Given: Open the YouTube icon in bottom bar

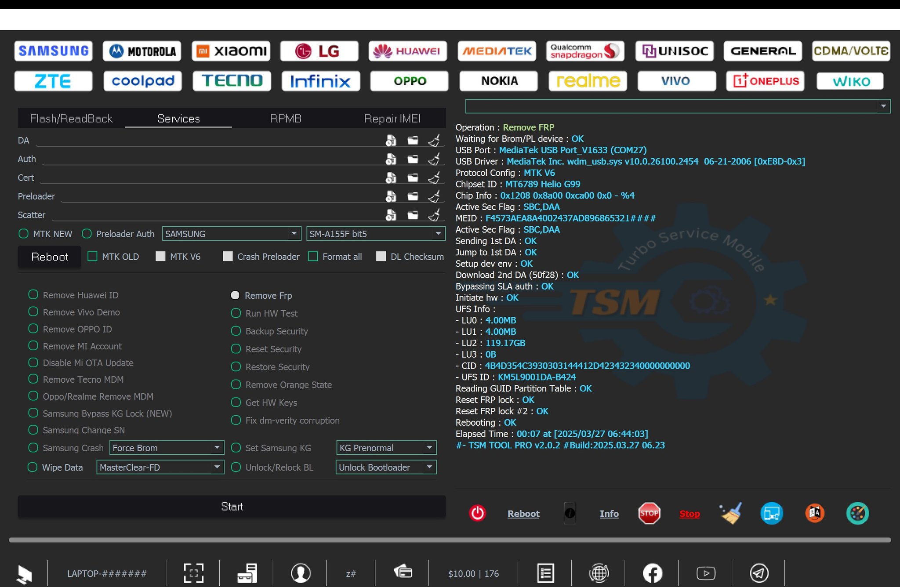Looking at the screenshot, I should click(706, 573).
